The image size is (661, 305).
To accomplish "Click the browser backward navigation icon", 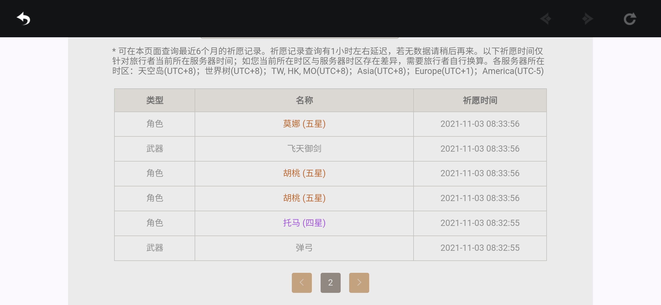I will 545,19.
